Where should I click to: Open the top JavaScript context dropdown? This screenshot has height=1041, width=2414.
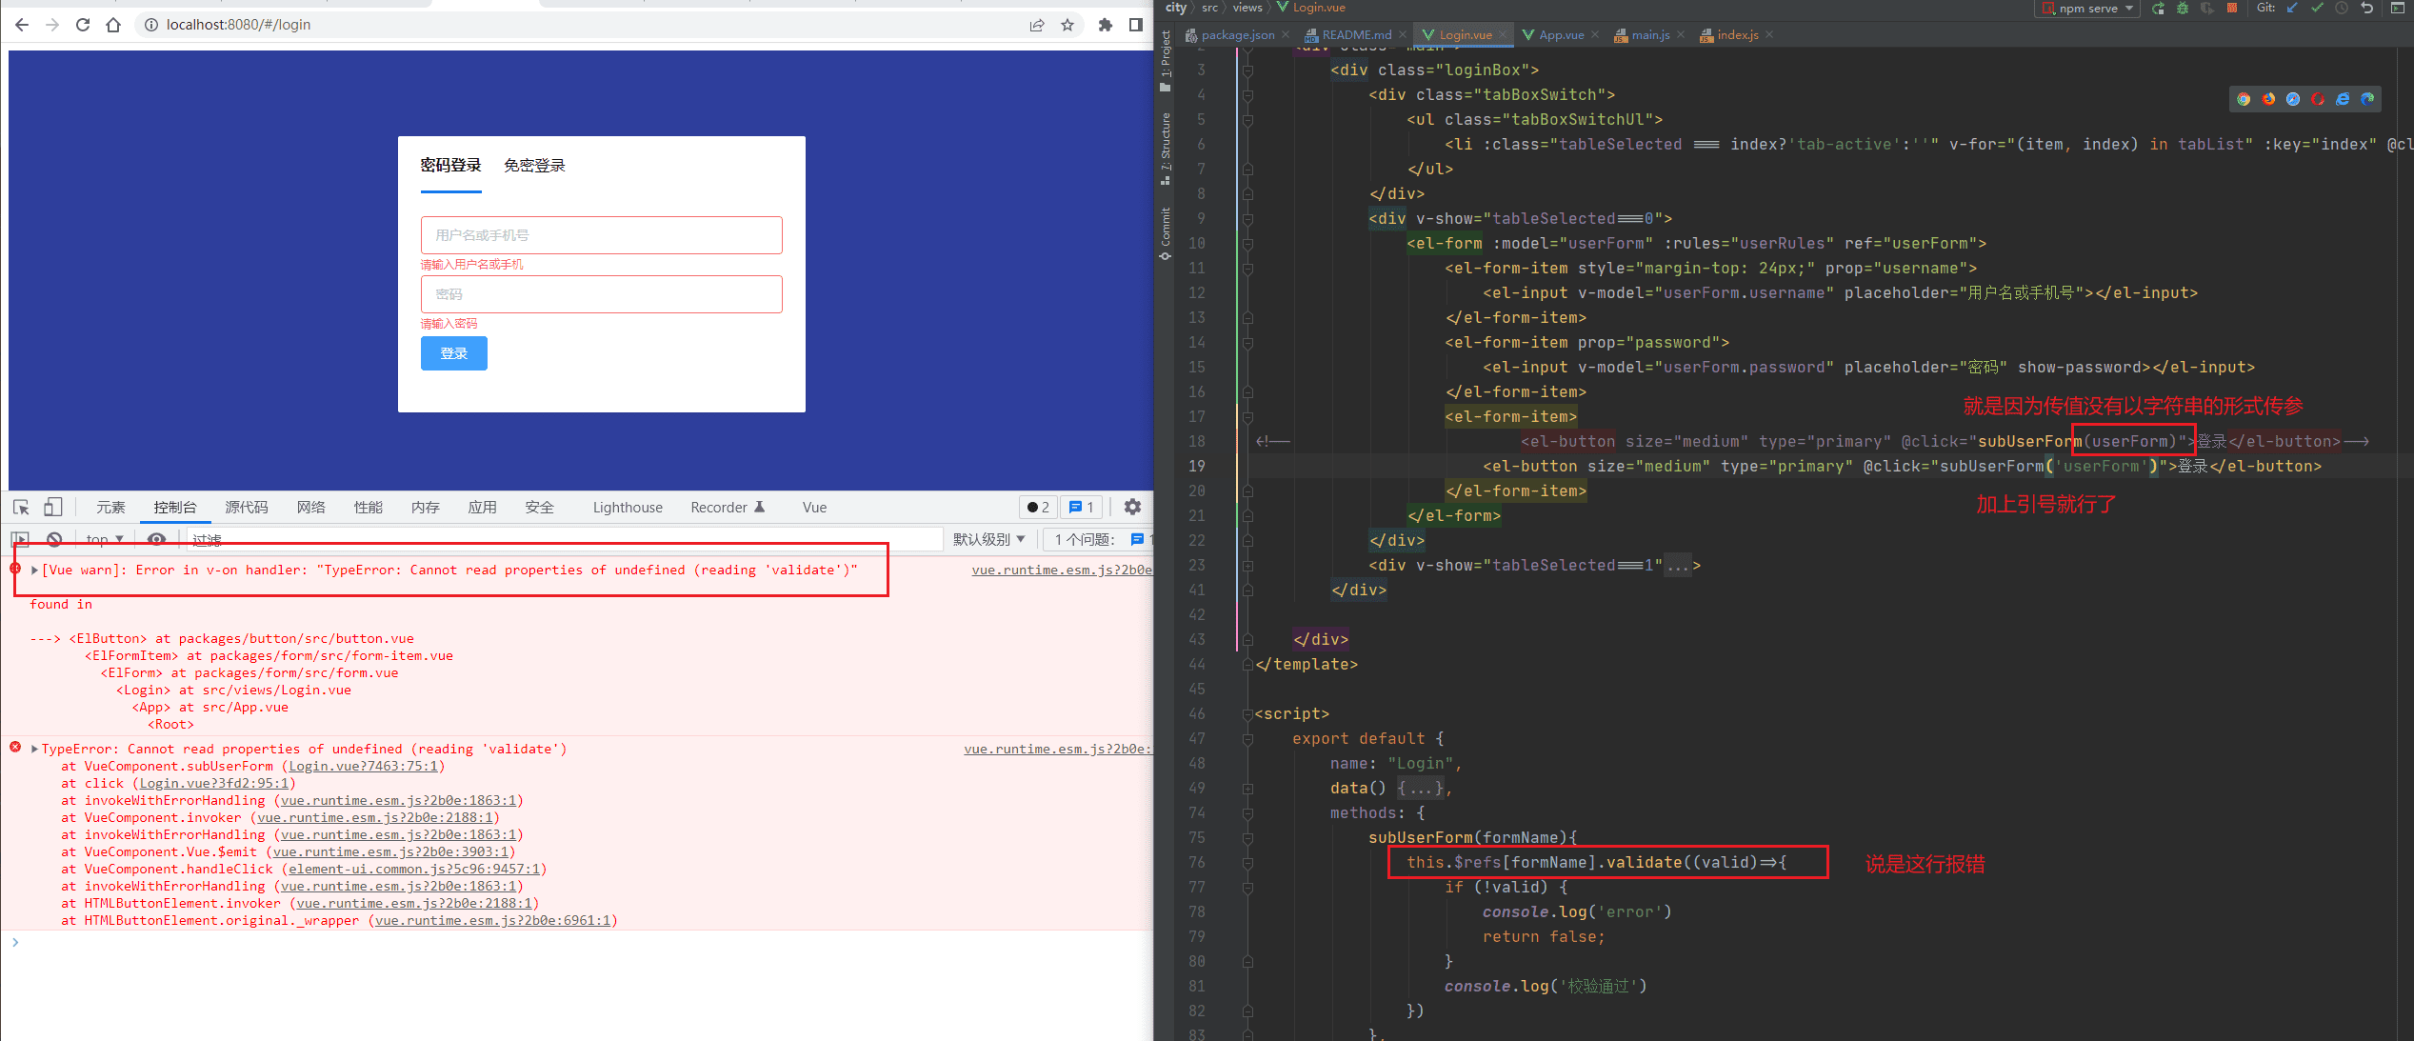click(x=105, y=540)
